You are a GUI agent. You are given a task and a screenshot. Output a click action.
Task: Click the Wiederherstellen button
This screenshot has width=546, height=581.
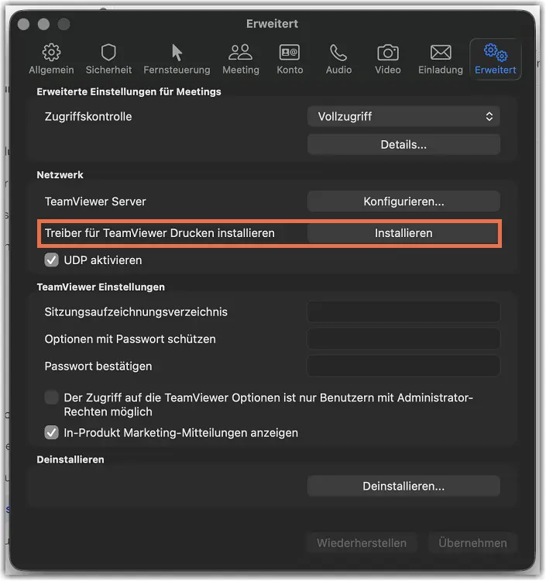(x=362, y=543)
